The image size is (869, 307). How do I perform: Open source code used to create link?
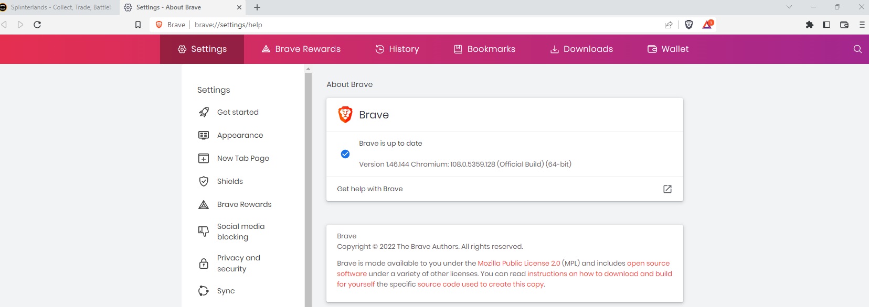[x=481, y=284]
